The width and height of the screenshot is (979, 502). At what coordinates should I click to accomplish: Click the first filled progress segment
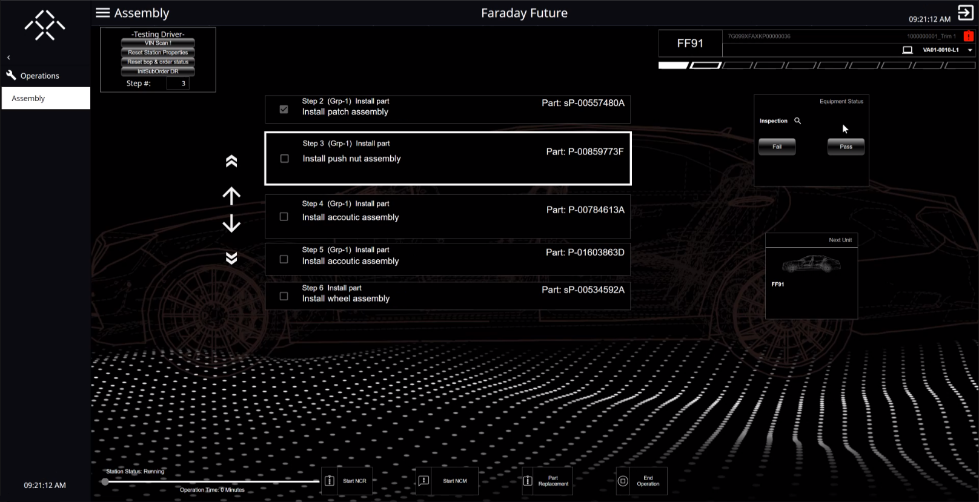pos(674,65)
